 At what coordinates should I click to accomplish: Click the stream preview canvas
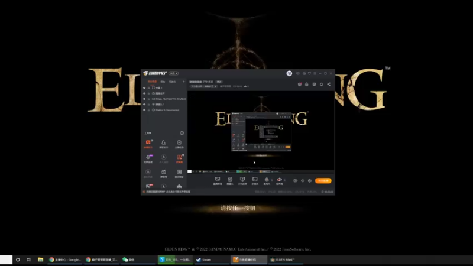click(261, 132)
